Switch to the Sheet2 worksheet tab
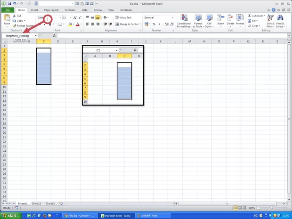 point(36,203)
